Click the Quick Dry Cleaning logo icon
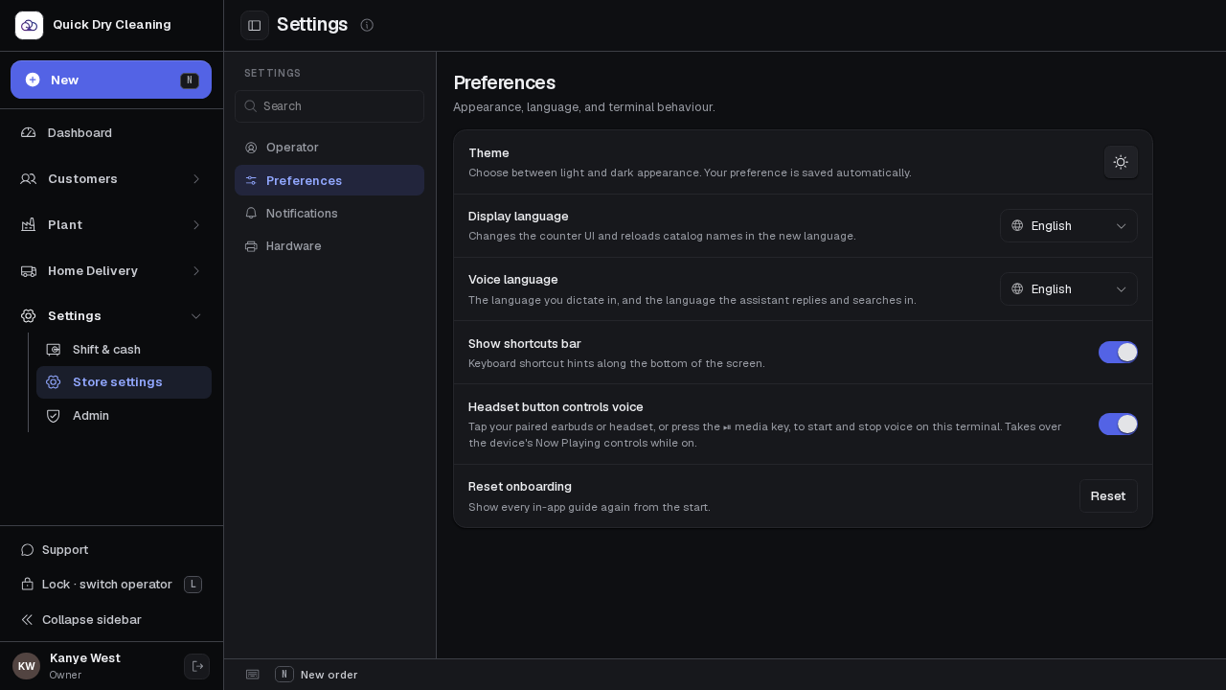This screenshot has width=1226, height=690. pyautogui.click(x=29, y=25)
